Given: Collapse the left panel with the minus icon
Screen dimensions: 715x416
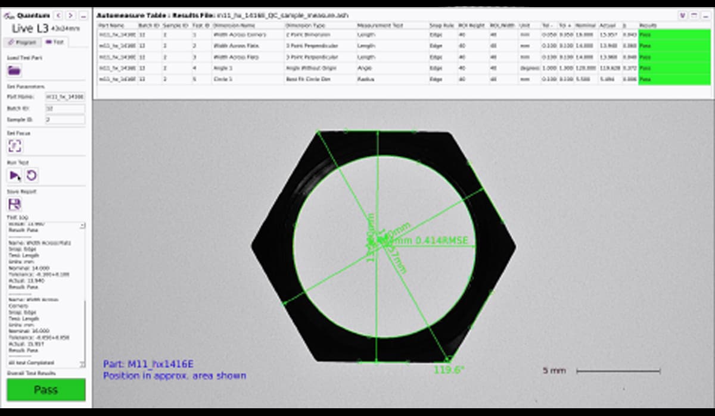Looking at the screenshot, I should (83, 15).
